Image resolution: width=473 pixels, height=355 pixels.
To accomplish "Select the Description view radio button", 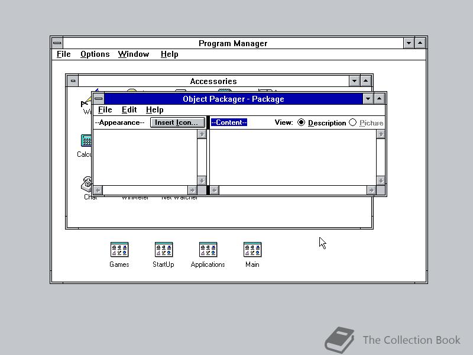I will point(302,122).
